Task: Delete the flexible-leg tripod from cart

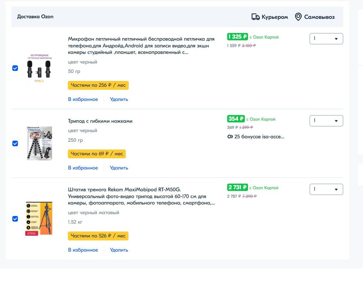Action: [x=119, y=168]
